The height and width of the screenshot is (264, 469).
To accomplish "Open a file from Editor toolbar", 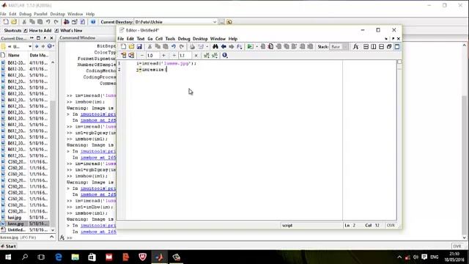I will tap(131, 47).
